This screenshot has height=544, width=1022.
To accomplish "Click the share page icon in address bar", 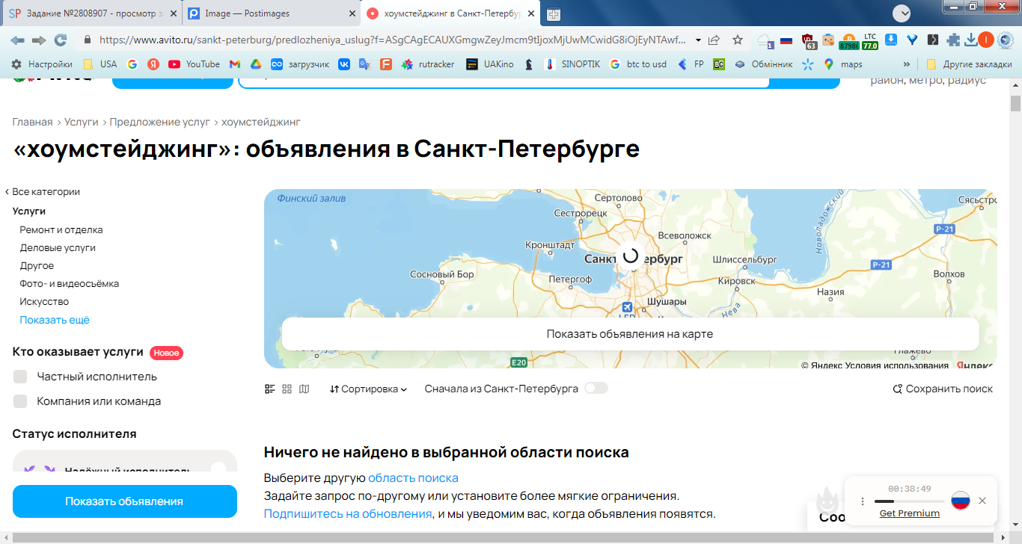I will [715, 40].
